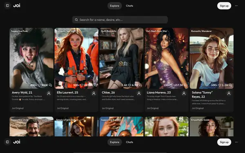
Task: Click the name Solana "Sunny" Reyes, 22
Action: click(x=202, y=95)
